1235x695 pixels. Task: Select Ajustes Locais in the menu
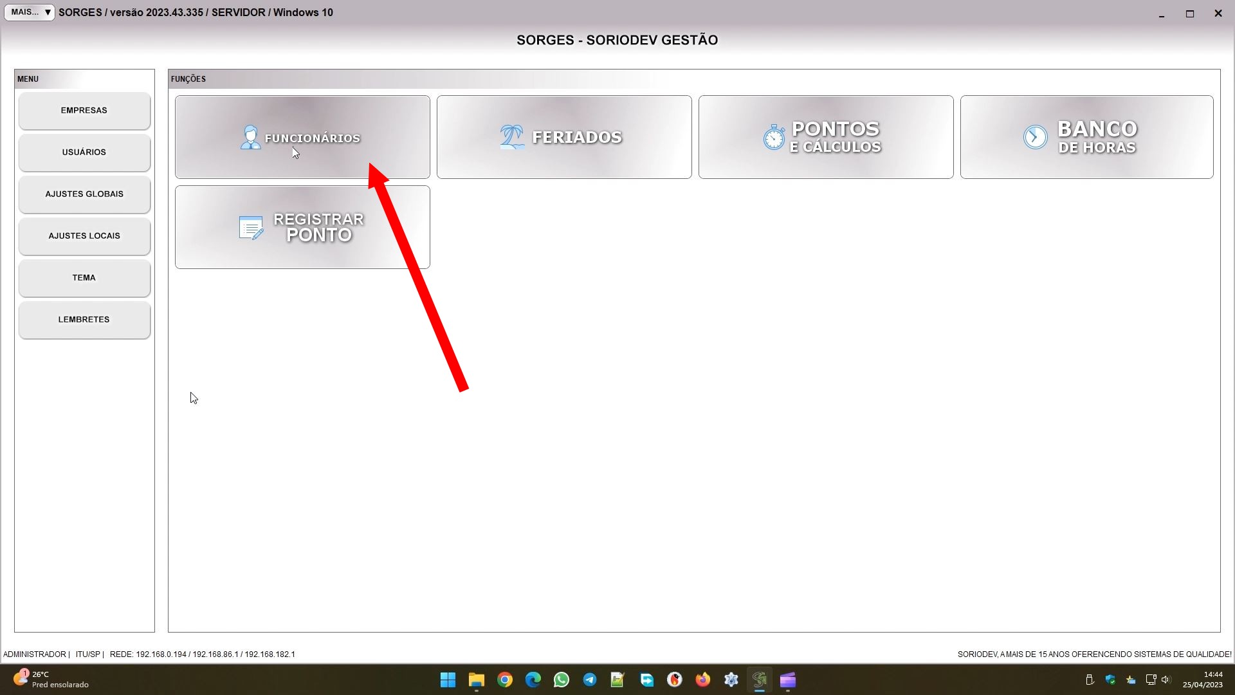point(84,236)
